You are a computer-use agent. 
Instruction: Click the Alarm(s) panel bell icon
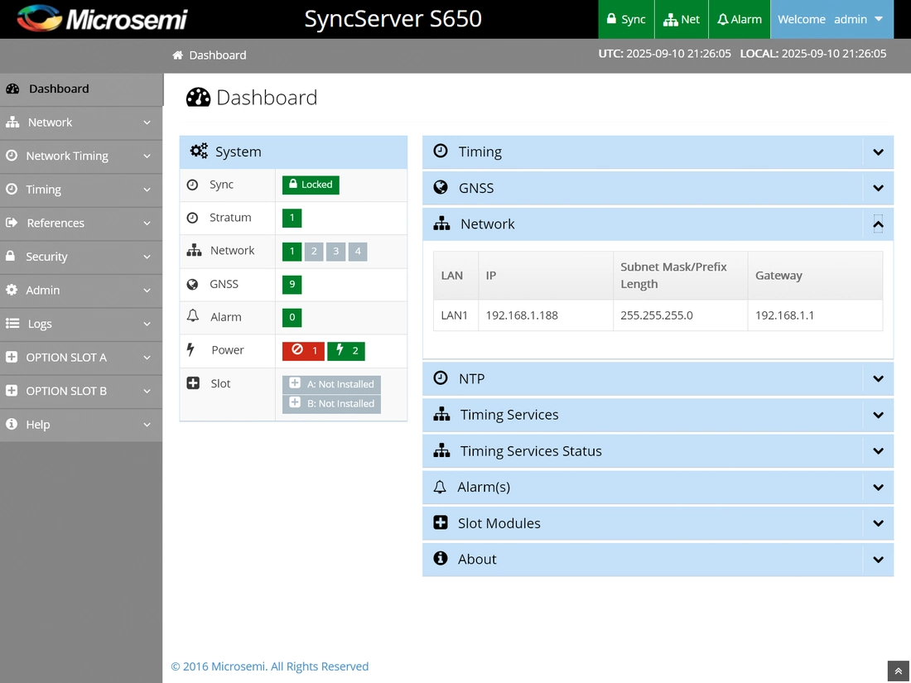click(x=440, y=487)
